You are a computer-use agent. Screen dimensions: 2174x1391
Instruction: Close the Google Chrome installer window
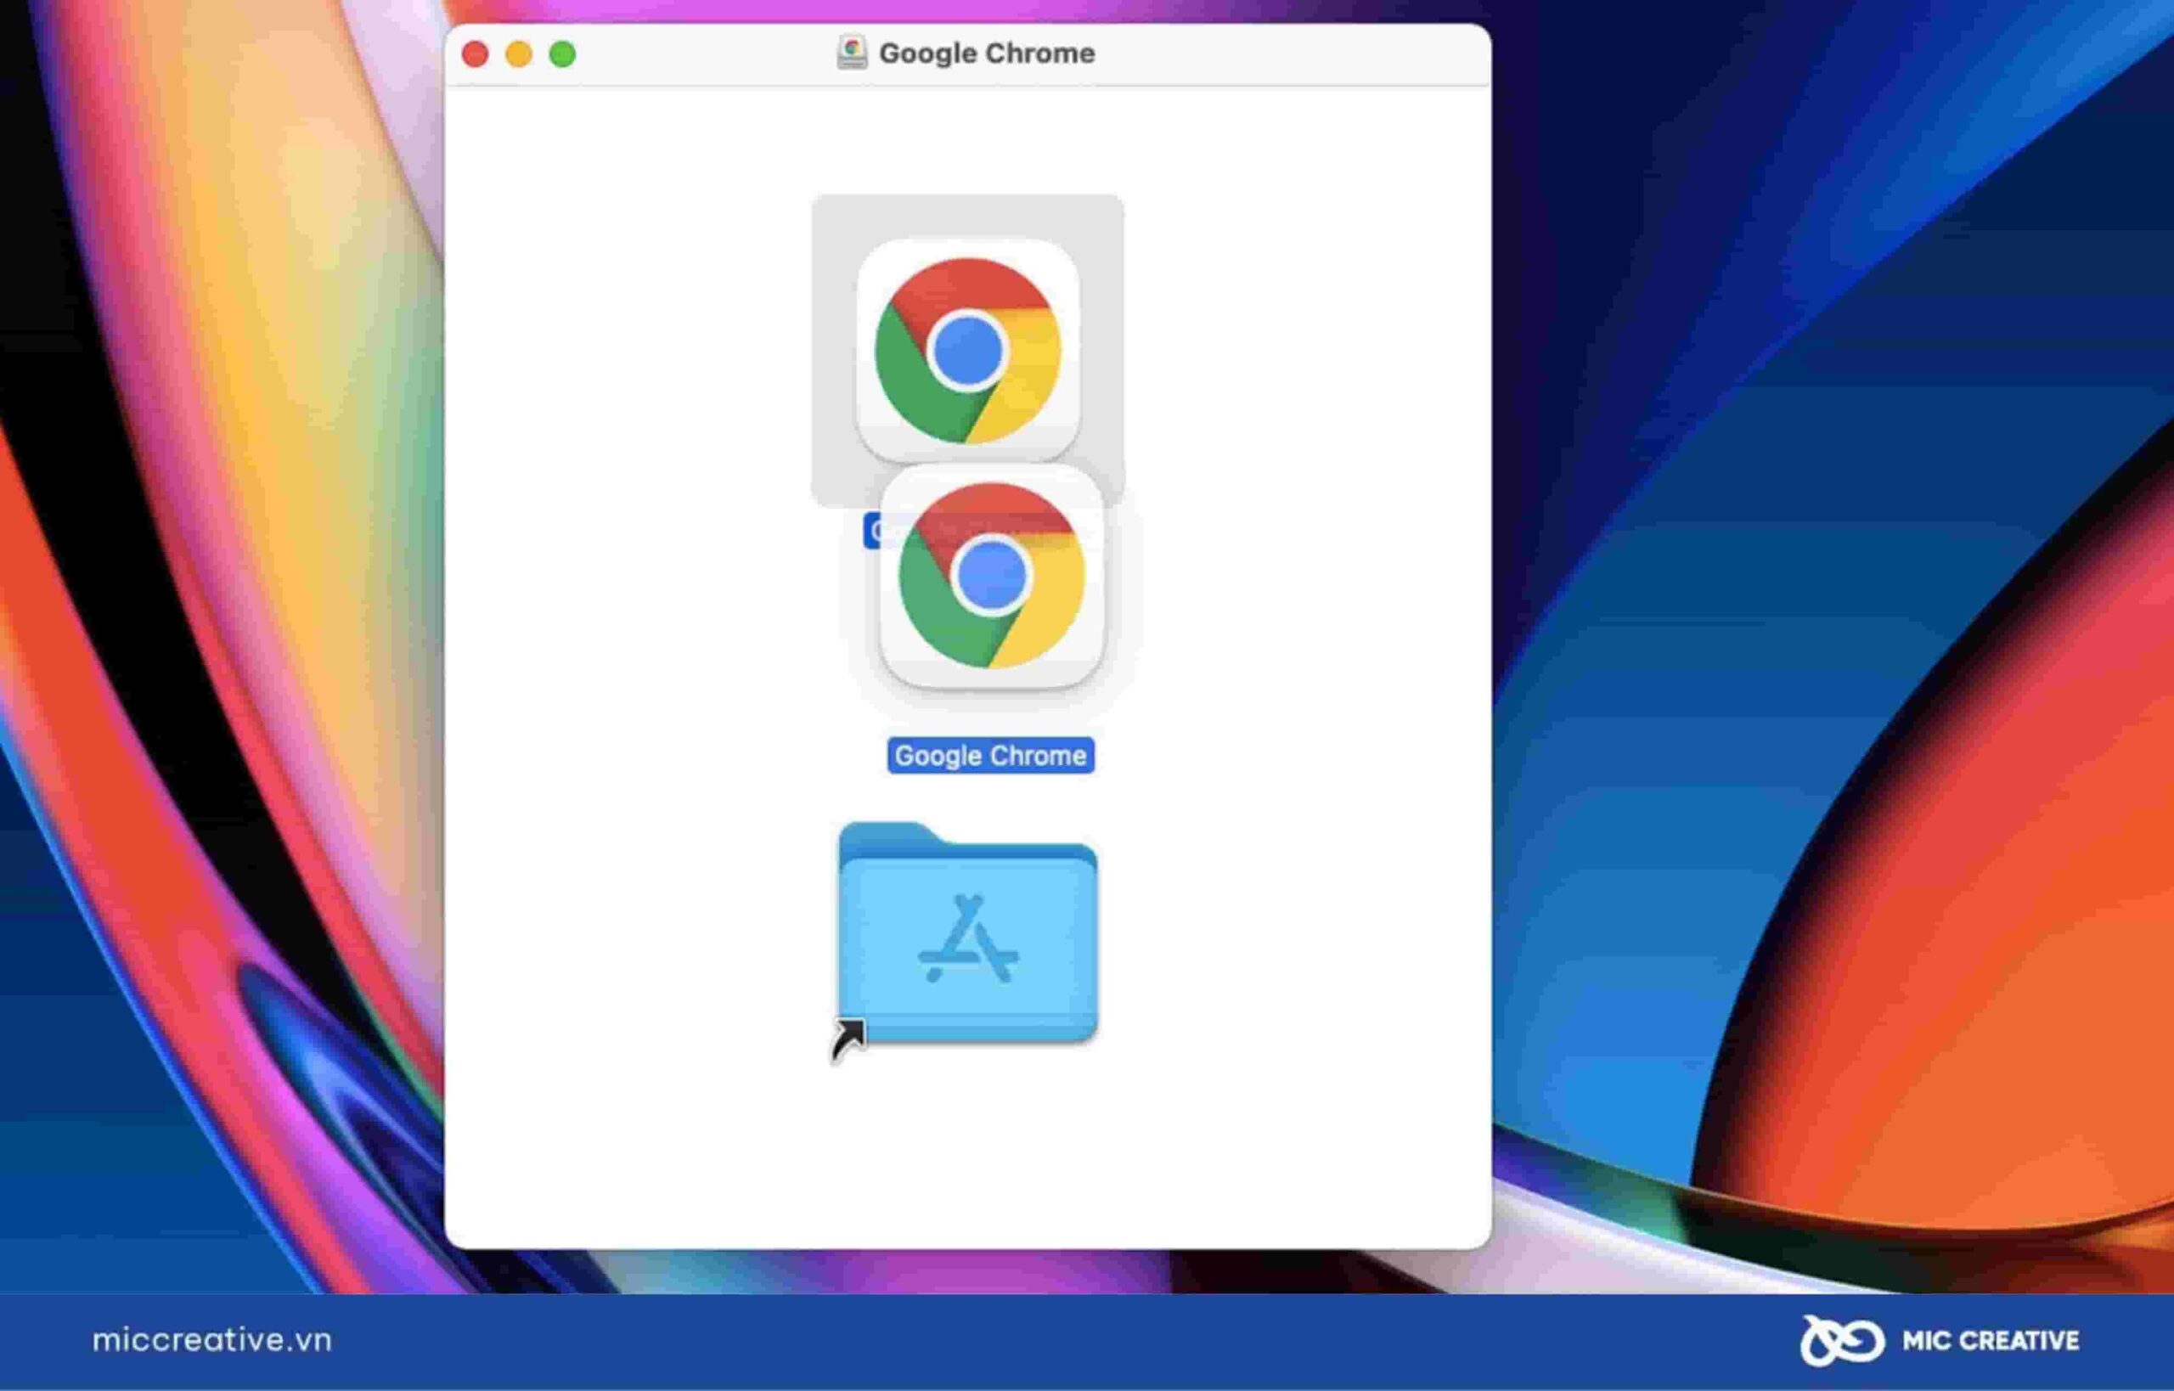[x=475, y=54]
